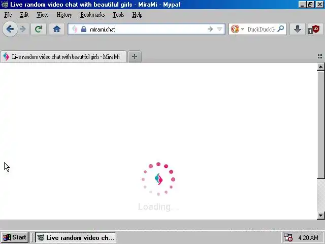Open the File menu
Image resolution: width=325 pixels, height=244 pixels.
8,15
